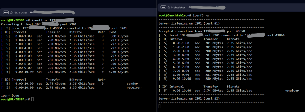Click the redacted address field in right window
305x112 pixels.
[x=206, y=8]
